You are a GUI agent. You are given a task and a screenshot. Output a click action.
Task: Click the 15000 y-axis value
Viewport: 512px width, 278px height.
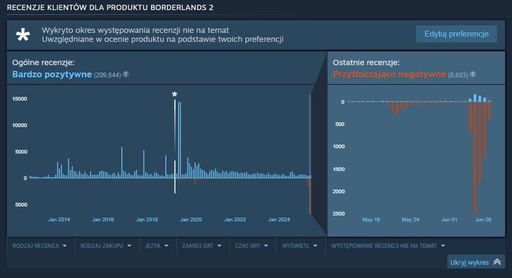[x=20, y=99]
